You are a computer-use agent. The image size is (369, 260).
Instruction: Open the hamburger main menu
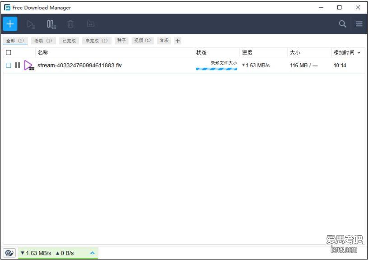tap(359, 24)
